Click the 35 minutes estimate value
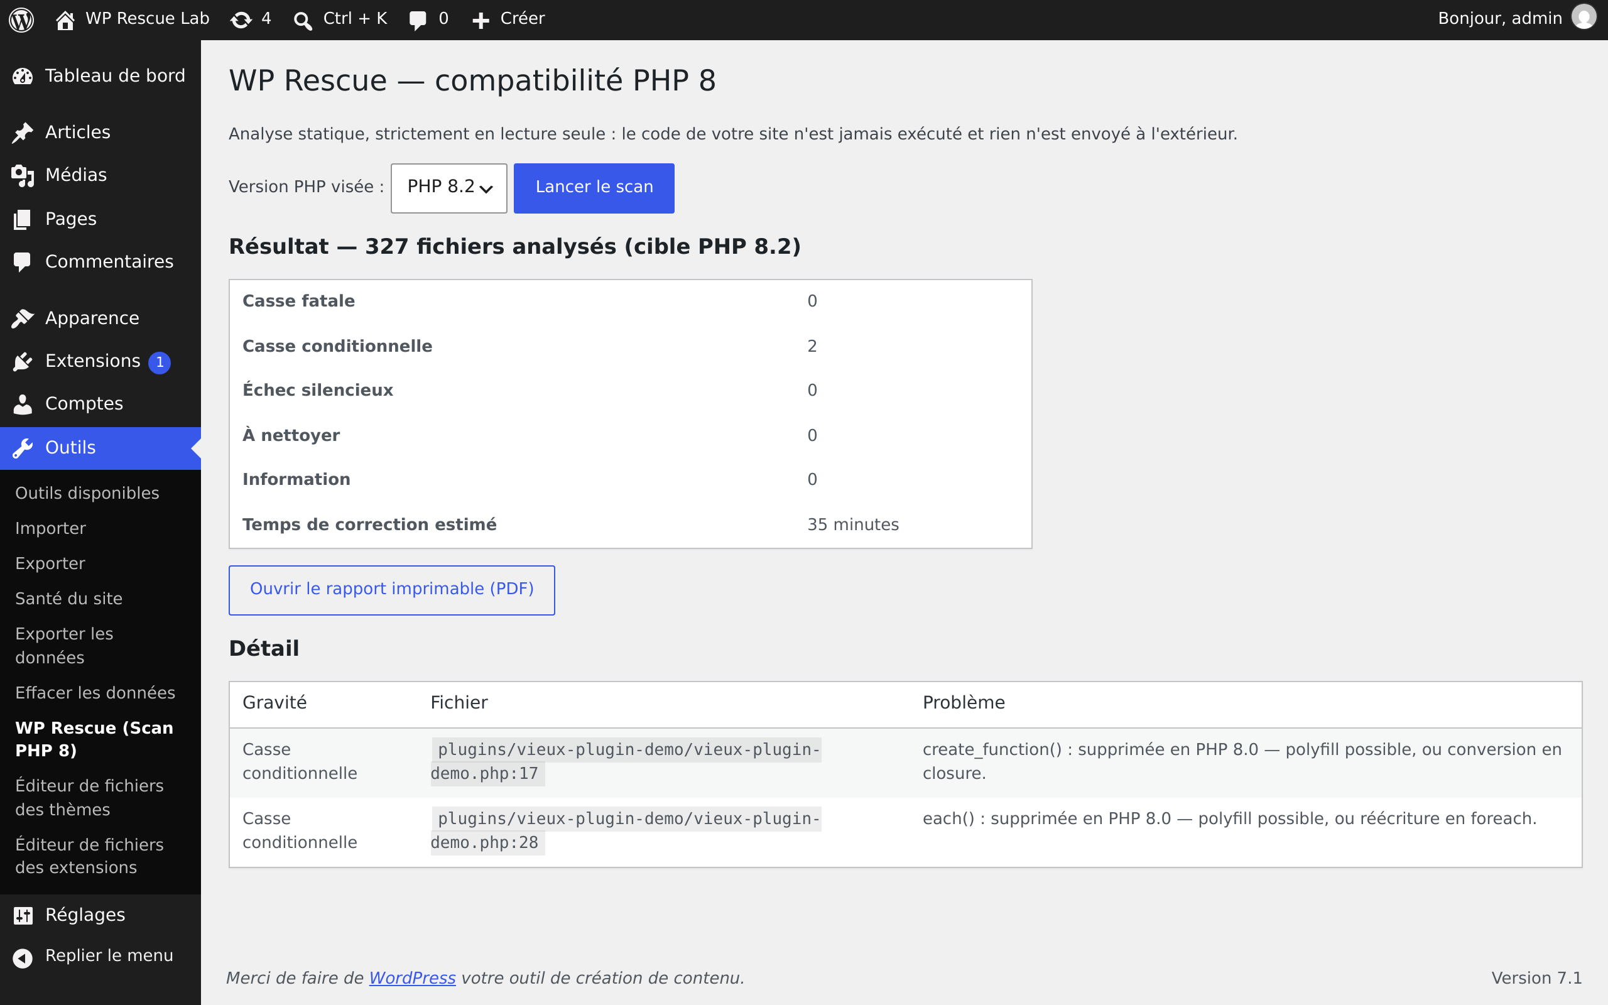The height and width of the screenshot is (1005, 1608). [853, 525]
